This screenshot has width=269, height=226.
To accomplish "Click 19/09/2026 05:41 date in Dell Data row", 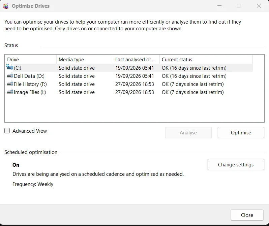I will pos(134,76).
